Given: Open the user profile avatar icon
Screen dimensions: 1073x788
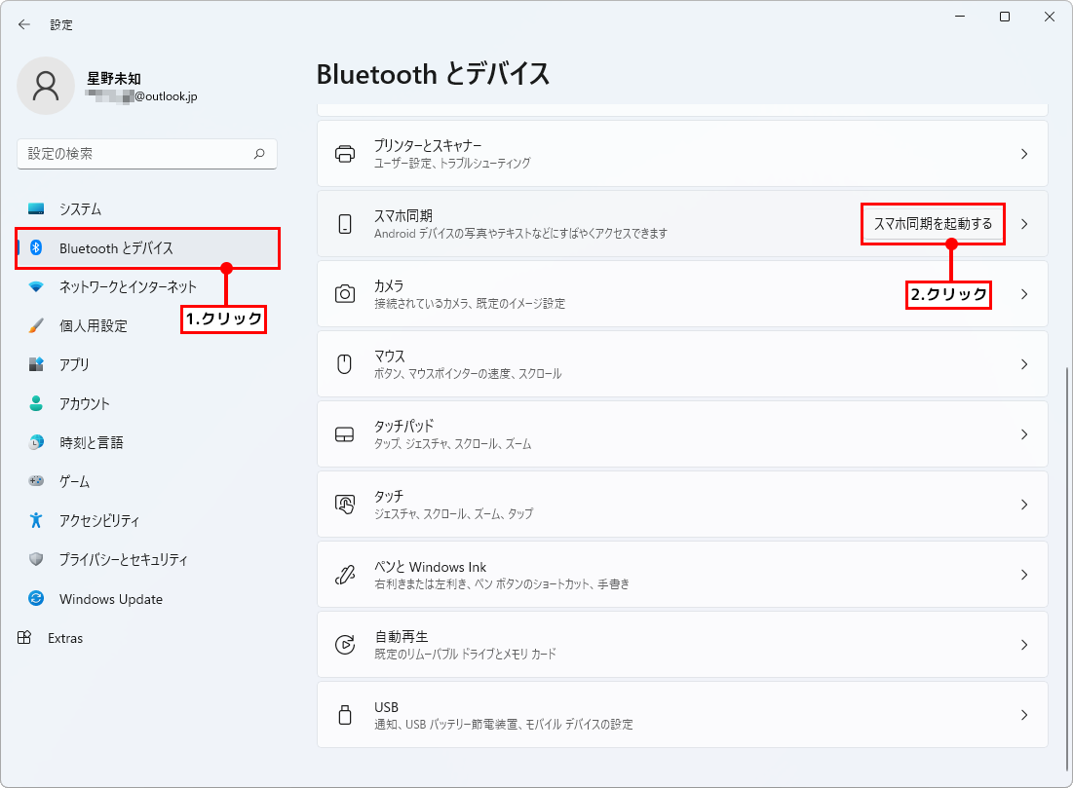Looking at the screenshot, I should [x=46, y=86].
